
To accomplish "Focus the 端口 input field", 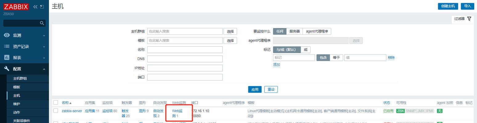I will coord(185,77).
